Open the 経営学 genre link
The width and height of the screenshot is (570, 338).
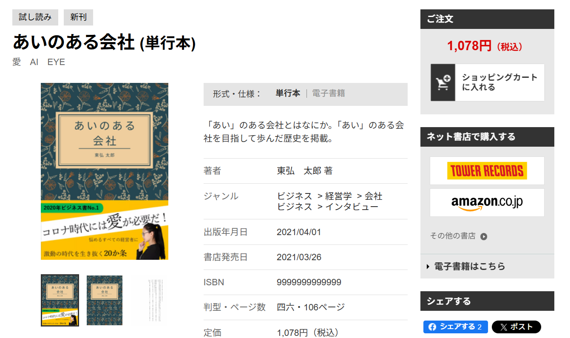(338, 196)
